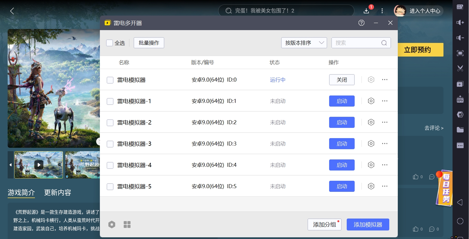
Task: Switch to the 更新内容 tab
Action: [x=58, y=192]
